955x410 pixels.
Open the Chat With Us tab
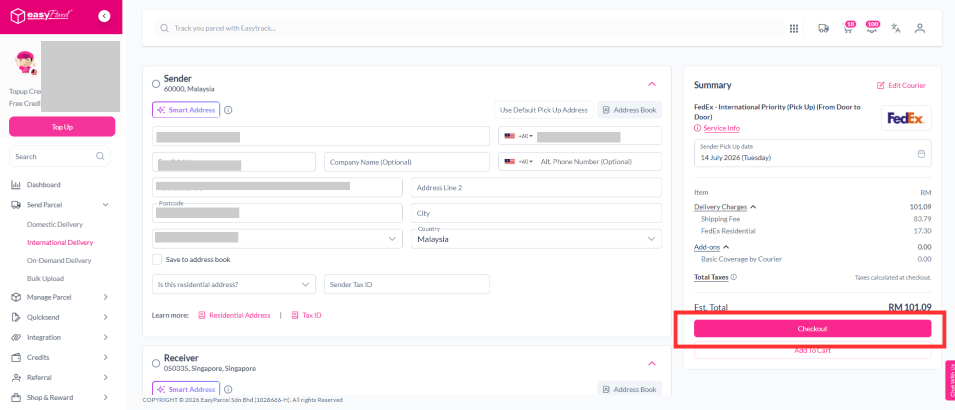click(x=951, y=380)
